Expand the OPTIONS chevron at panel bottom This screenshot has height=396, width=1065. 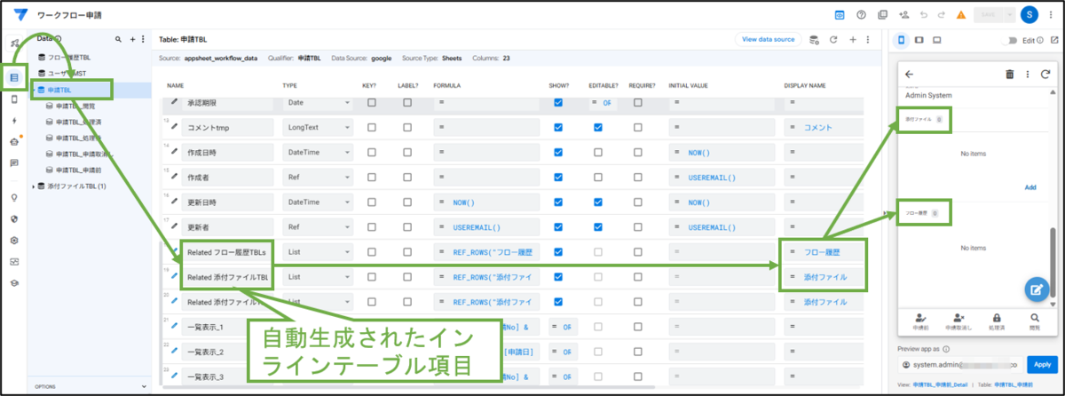pos(145,387)
